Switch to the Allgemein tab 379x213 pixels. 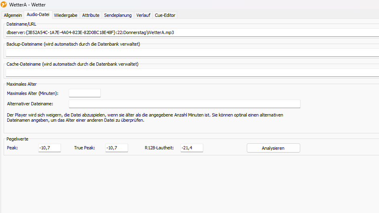click(x=13, y=15)
